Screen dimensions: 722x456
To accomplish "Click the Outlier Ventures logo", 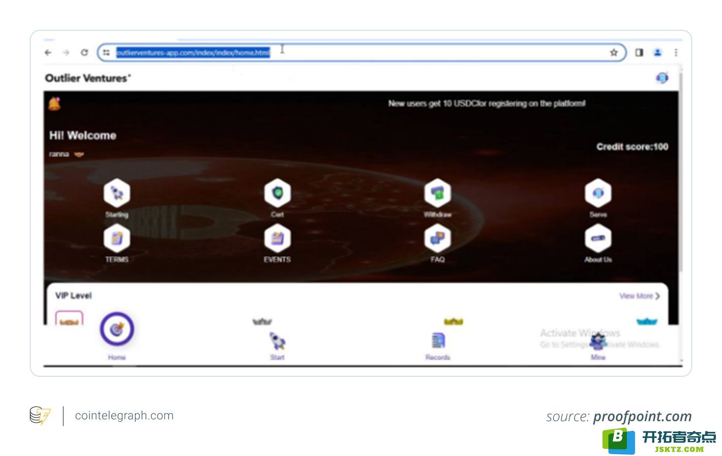I will 88,78.
